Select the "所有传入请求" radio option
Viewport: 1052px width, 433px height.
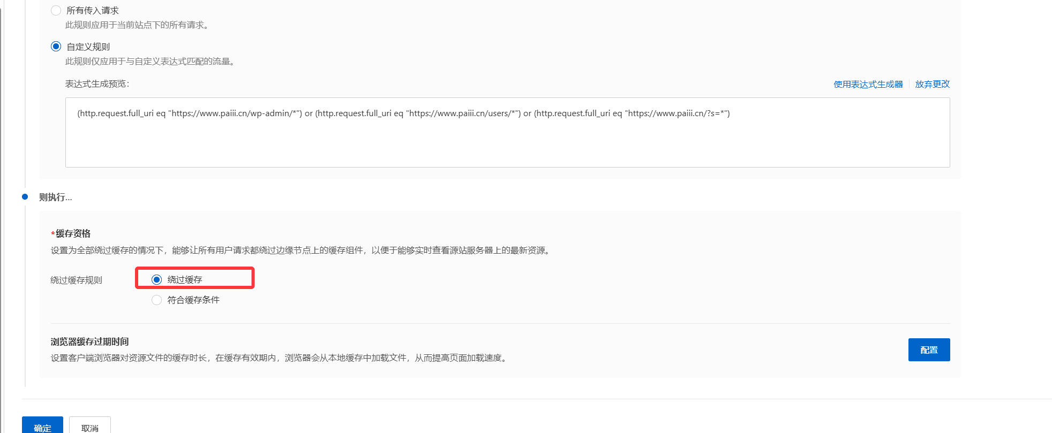(x=56, y=11)
